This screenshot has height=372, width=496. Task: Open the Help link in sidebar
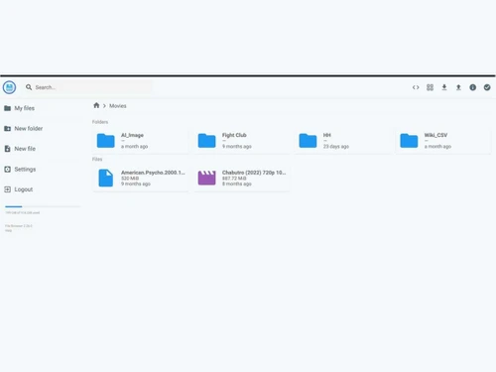coord(8,230)
